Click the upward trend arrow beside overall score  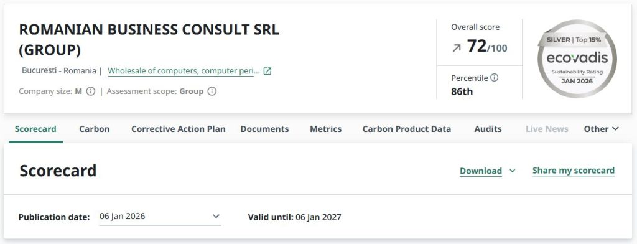click(x=457, y=48)
